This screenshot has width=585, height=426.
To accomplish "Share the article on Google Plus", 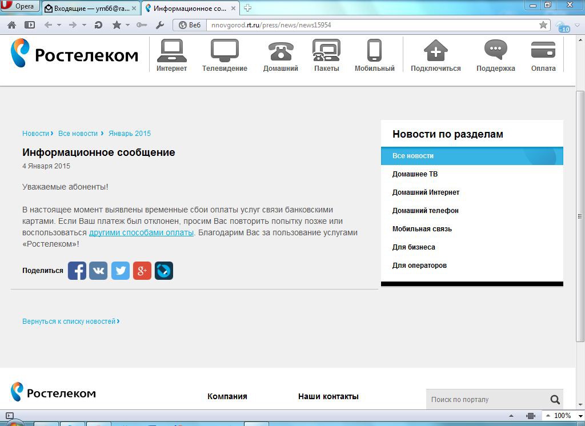I will [x=142, y=271].
